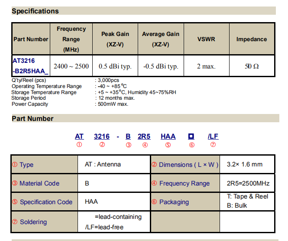Click the circled number 6 under the square
This screenshot has height=241, width=288.
(191, 145)
